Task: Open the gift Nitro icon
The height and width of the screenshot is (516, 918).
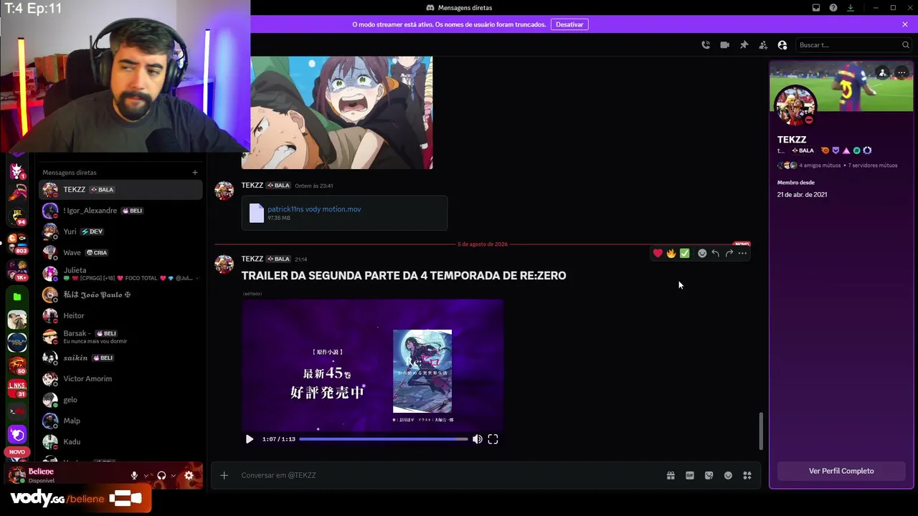Action: [x=671, y=475]
